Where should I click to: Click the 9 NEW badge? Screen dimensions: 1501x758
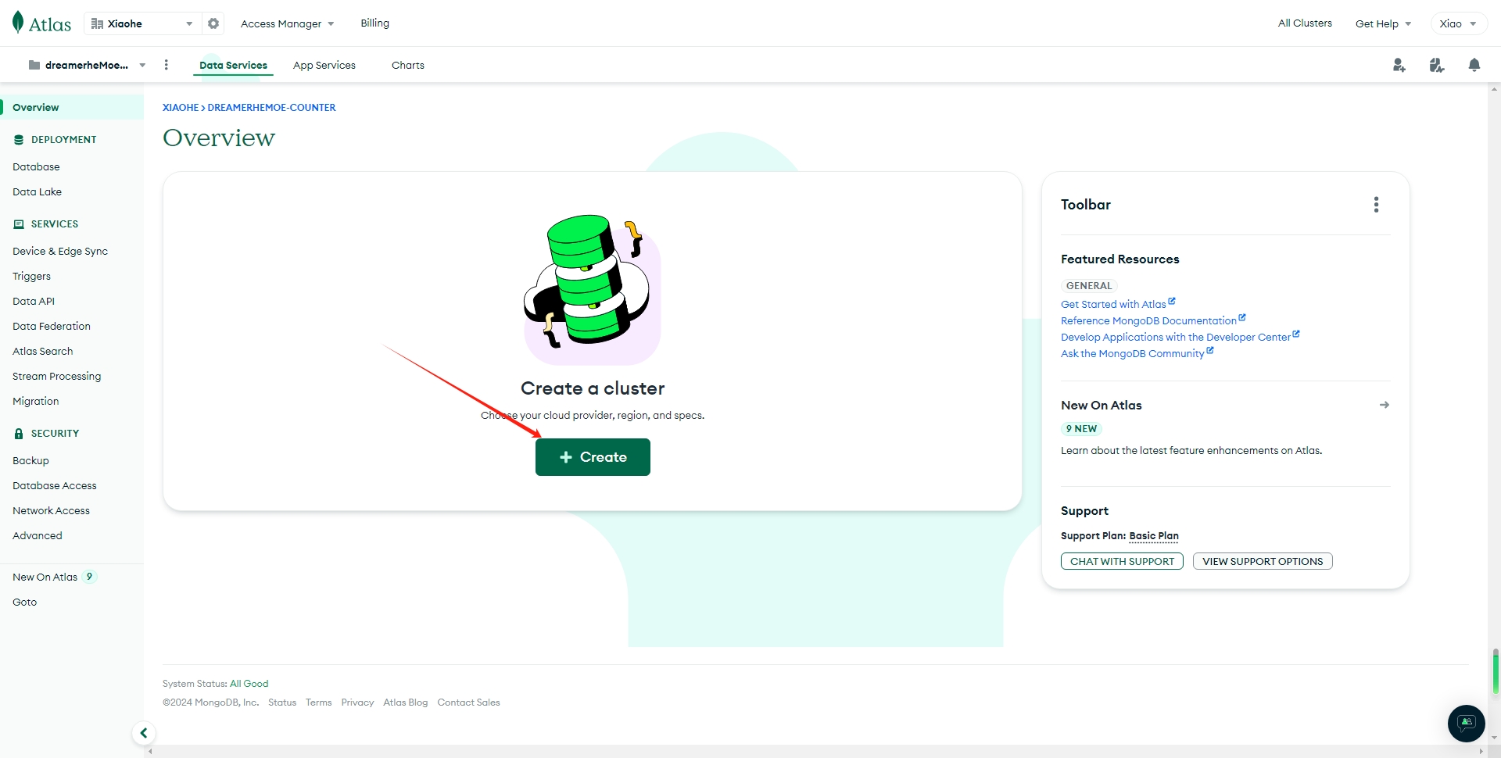pyautogui.click(x=1081, y=429)
